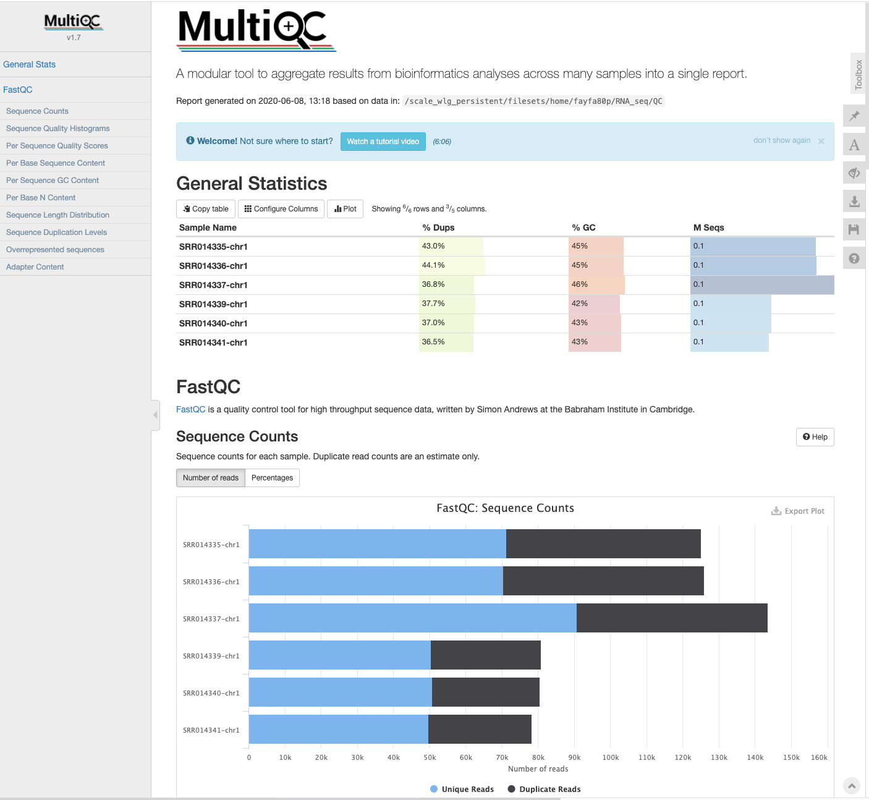Open Per Sequence GC Content link
Viewport: 869px width, 800px height.
pos(53,181)
